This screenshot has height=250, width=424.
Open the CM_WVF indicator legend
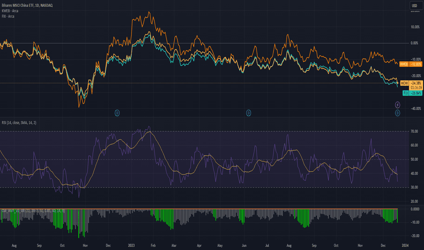[x=33, y=211]
